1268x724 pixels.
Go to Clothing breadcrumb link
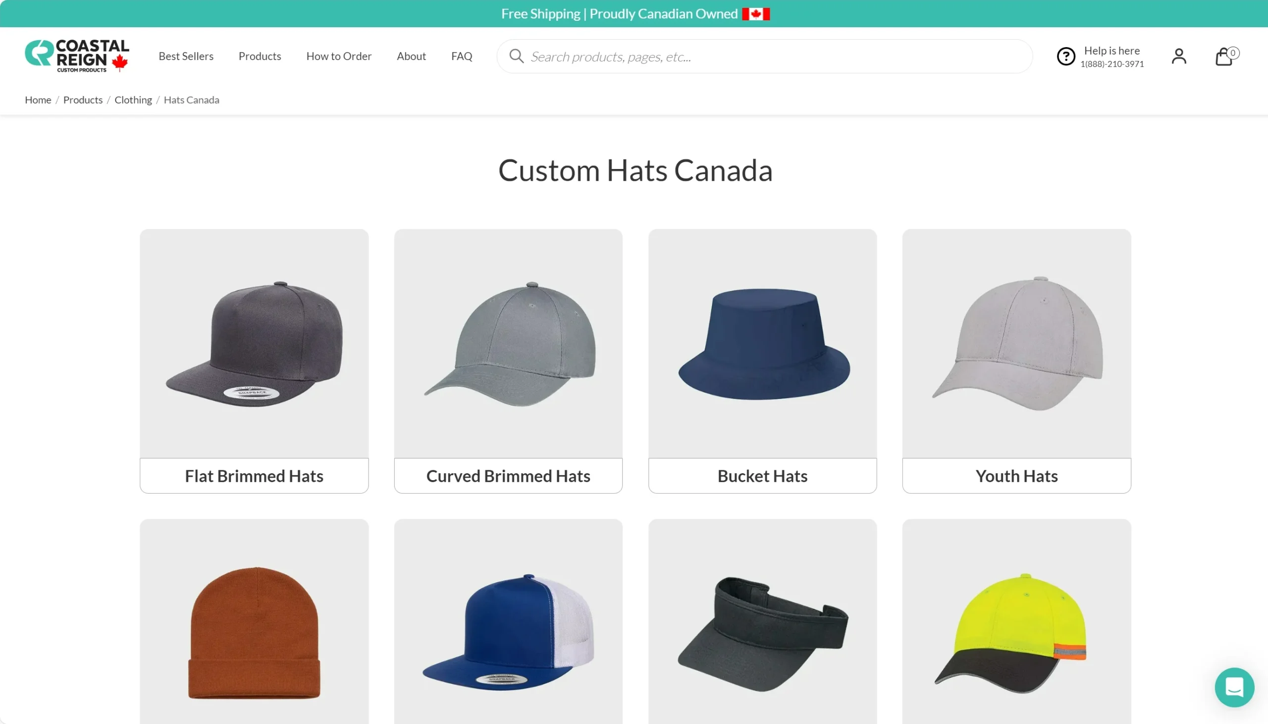click(133, 100)
